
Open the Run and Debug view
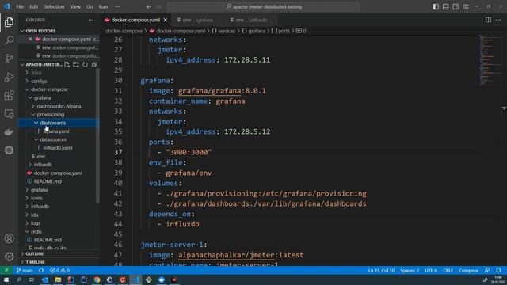coord(9,77)
